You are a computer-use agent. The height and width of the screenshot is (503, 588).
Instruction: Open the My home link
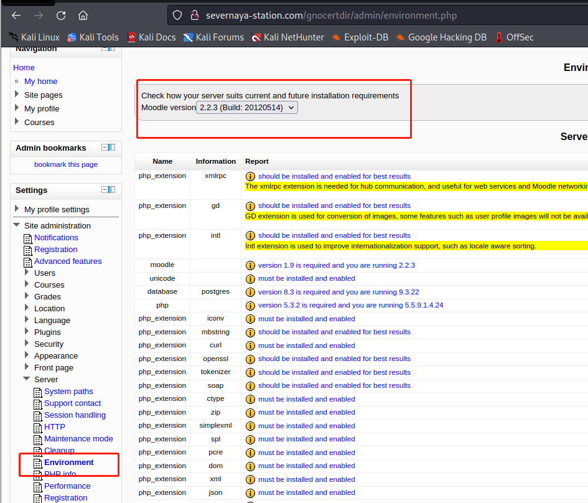pyautogui.click(x=41, y=82)
